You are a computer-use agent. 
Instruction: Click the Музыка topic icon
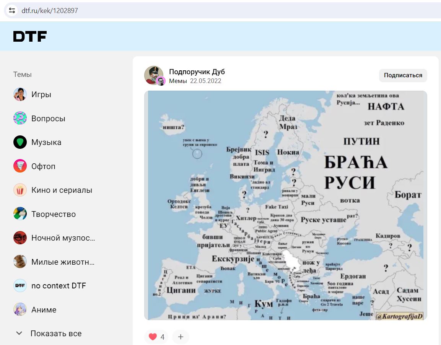point(20,142)
